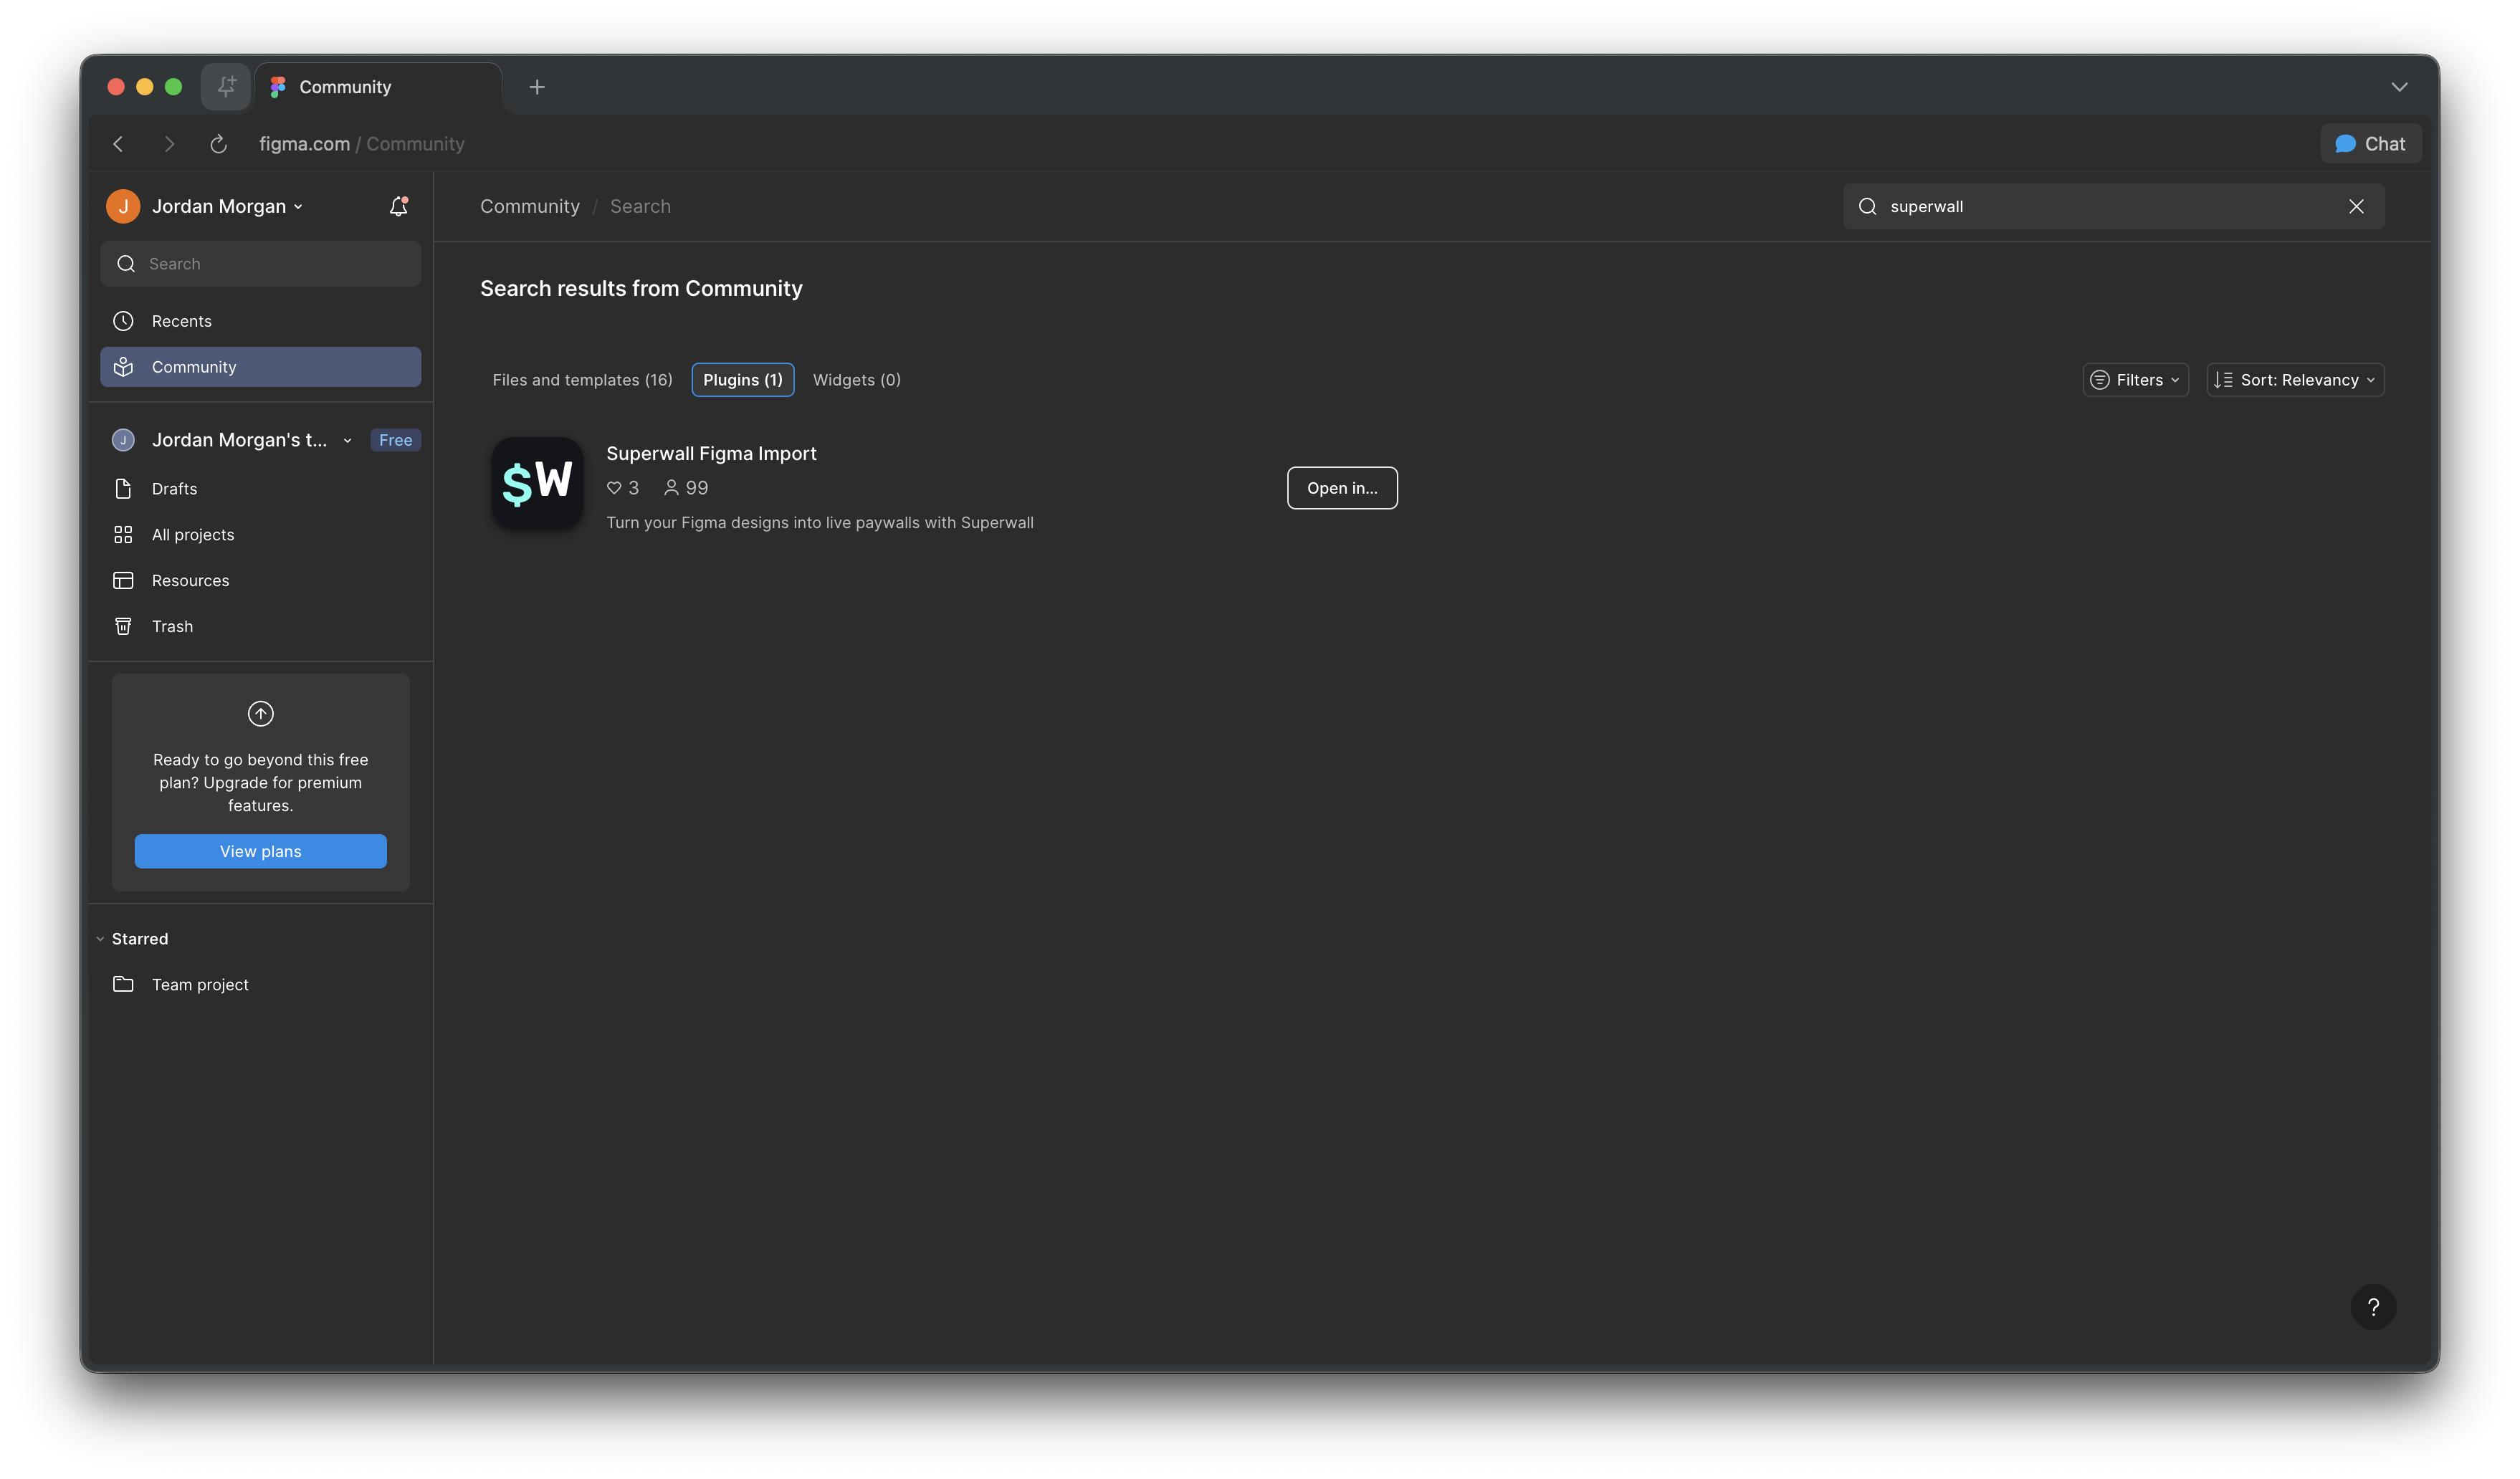Open the Chat panel button
The height and width of the screenshot is (1479, 2520).
2370,144
